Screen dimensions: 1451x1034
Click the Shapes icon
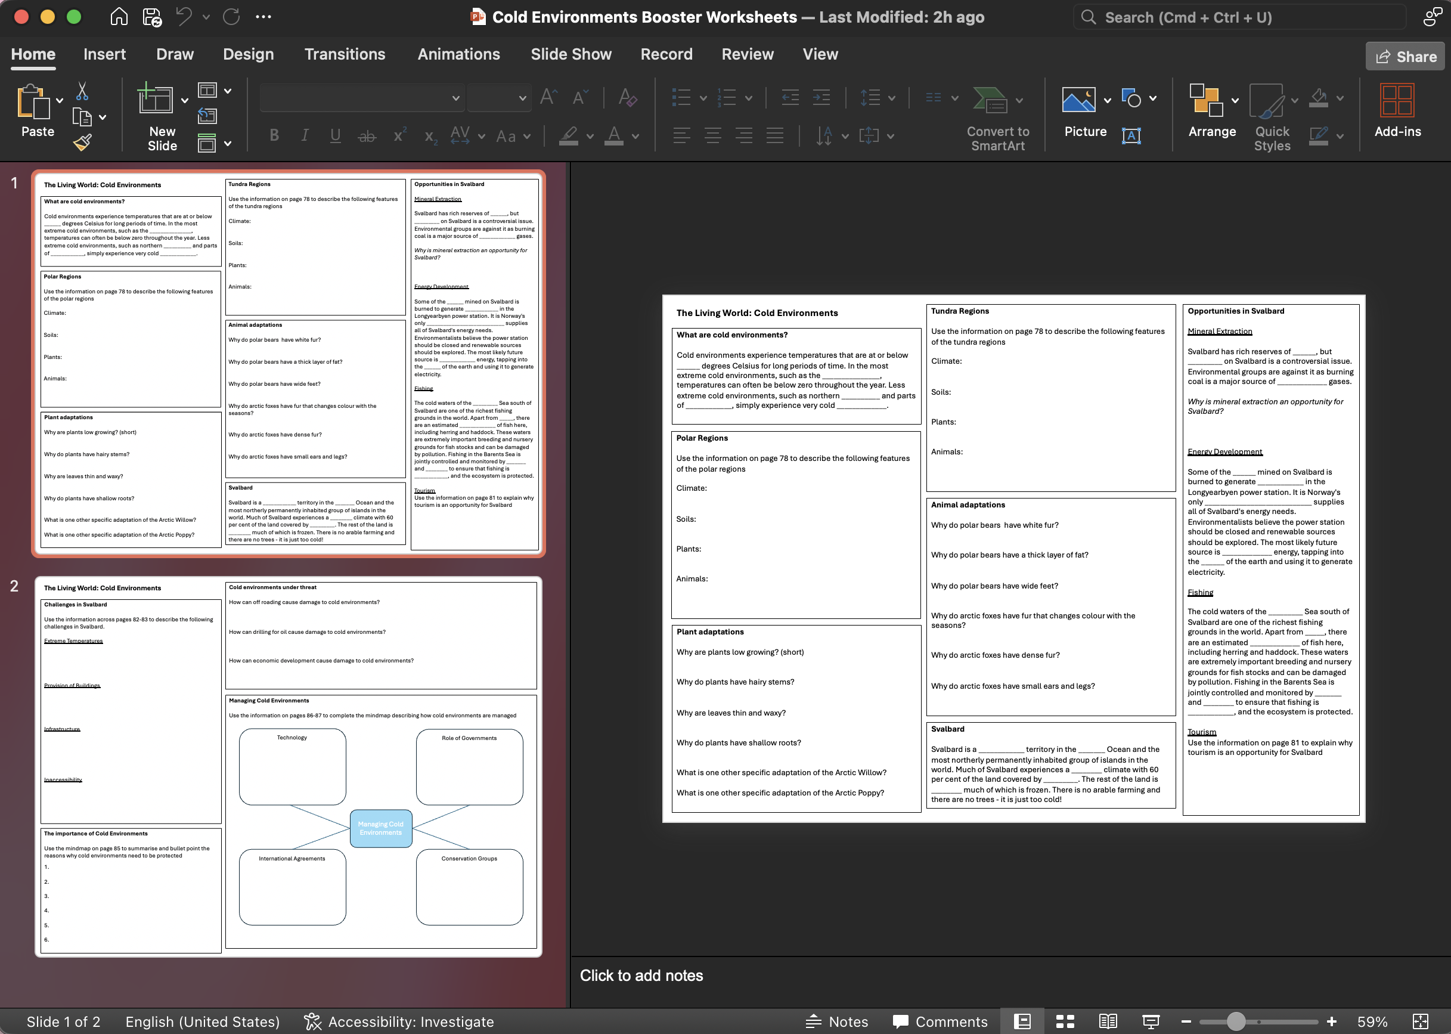tap(1131, 98)
